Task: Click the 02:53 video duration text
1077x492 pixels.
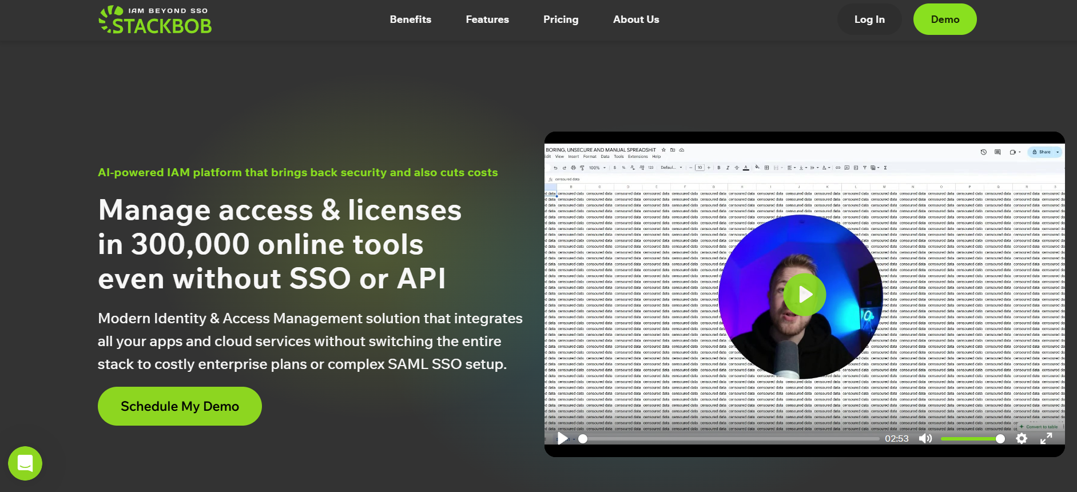Action: 896,439
